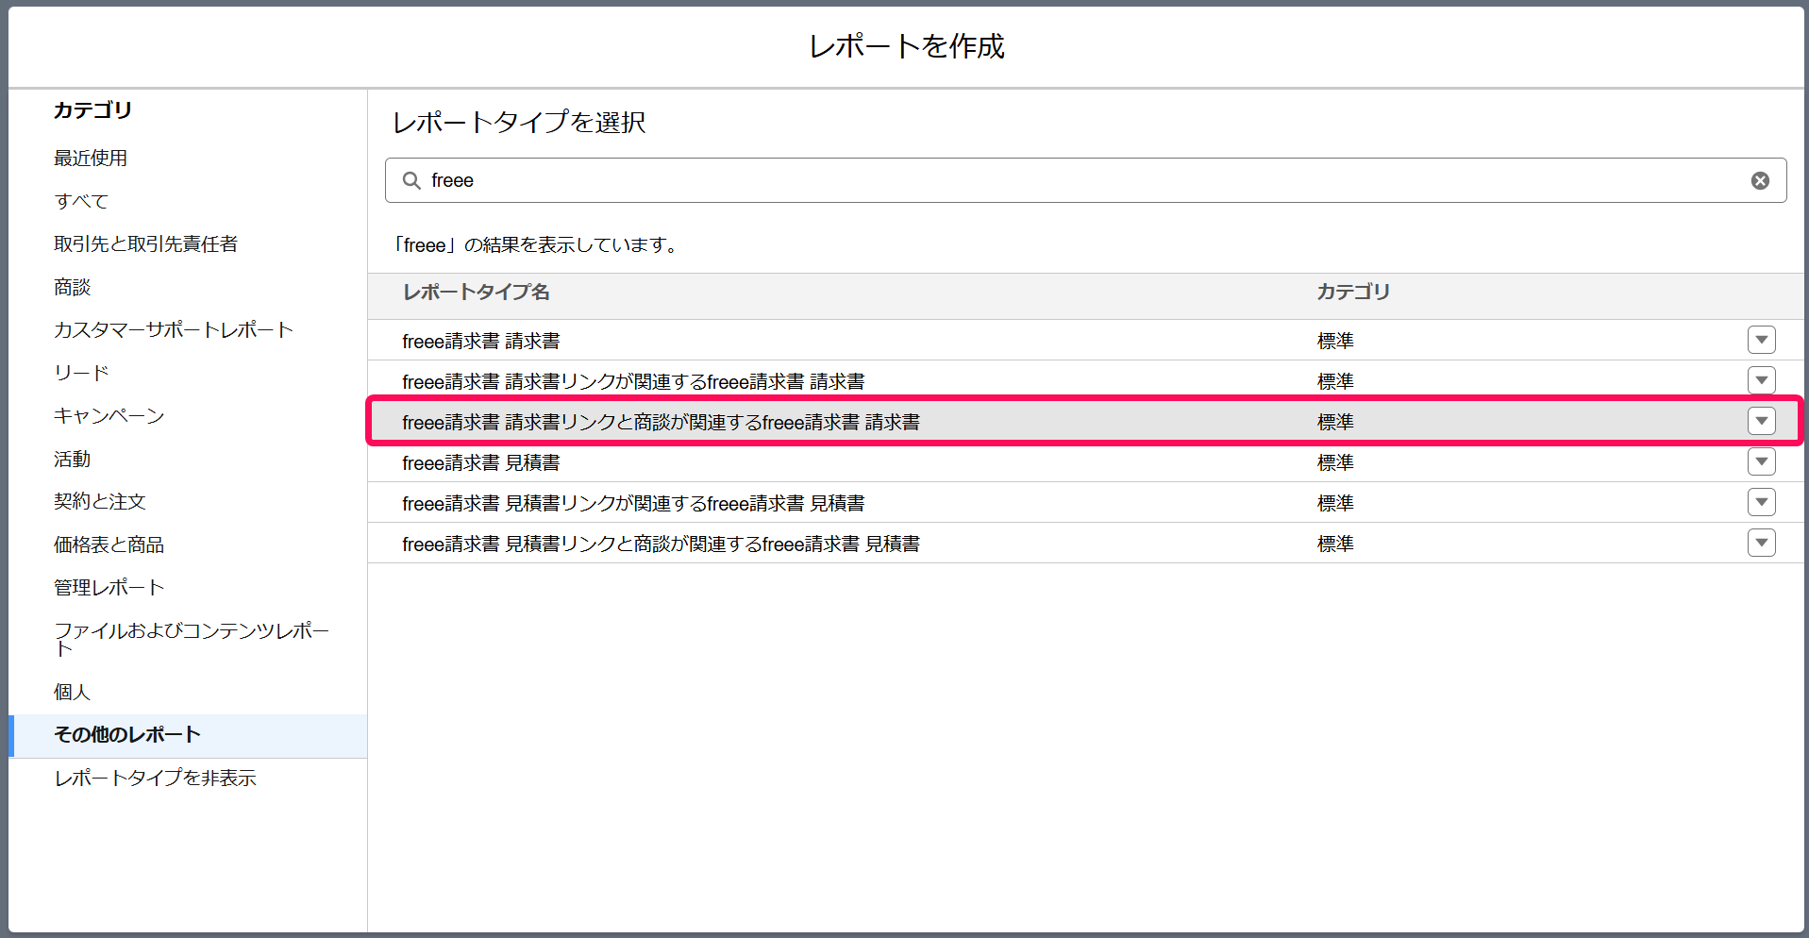Open dropdown for 見積書リンクと商談が関連する row
This screenshot has height=938, width=1809.
click(1761, 543)
